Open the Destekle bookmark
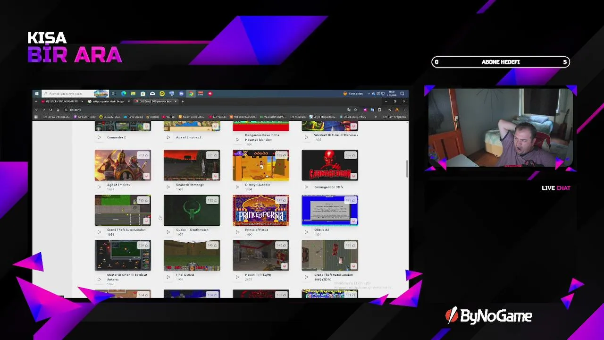The image size is (604, 340). [x=153, y=117]
